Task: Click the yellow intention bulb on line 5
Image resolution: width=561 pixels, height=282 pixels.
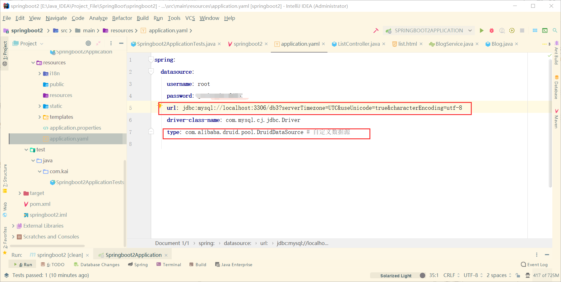Action: 160,106
